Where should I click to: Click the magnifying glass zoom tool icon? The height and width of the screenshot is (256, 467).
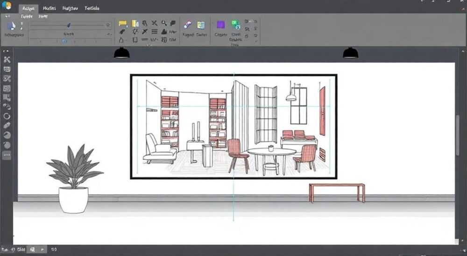tap(164, 23)
